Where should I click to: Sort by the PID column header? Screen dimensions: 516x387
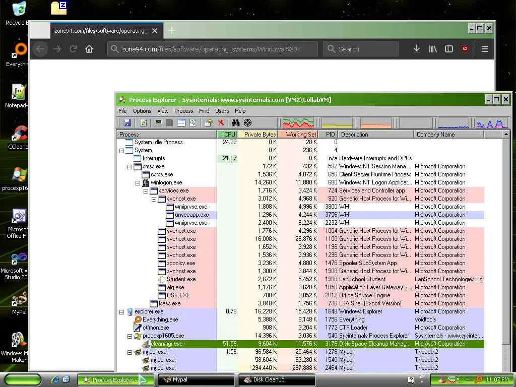click(329, 134)
